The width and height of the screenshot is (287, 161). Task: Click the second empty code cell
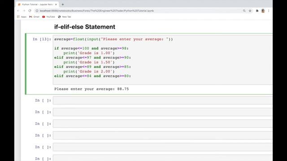(162, 112)
